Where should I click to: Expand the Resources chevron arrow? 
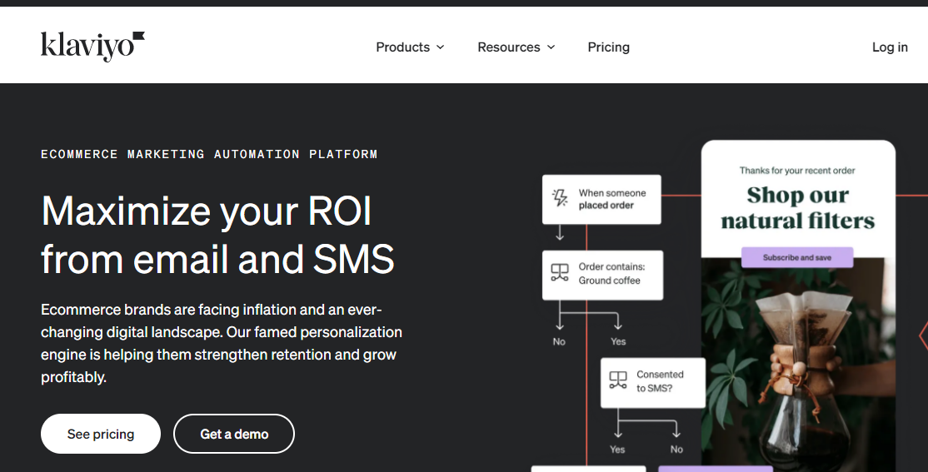[551, 47]
